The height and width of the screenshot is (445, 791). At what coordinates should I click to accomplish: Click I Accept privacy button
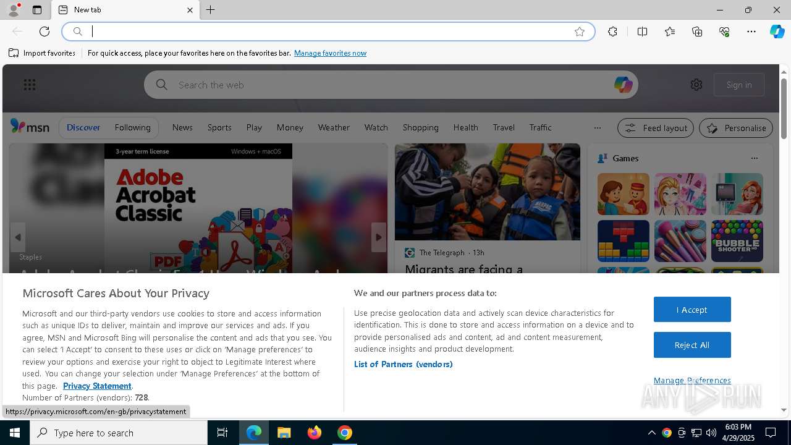click(692, 310)
